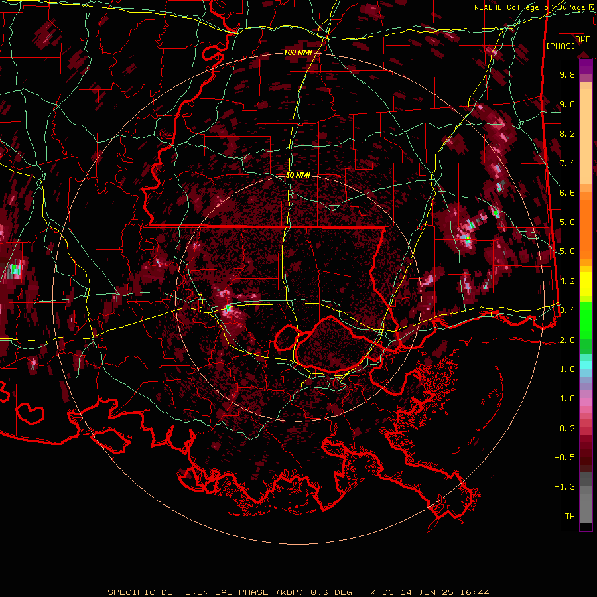Click the "[PHAS]" legend title
This screenshot has height=597, width=597.
(x=561, y=46)
